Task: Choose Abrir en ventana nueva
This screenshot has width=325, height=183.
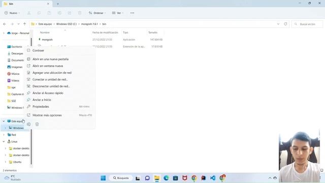Action: (60, 66)
